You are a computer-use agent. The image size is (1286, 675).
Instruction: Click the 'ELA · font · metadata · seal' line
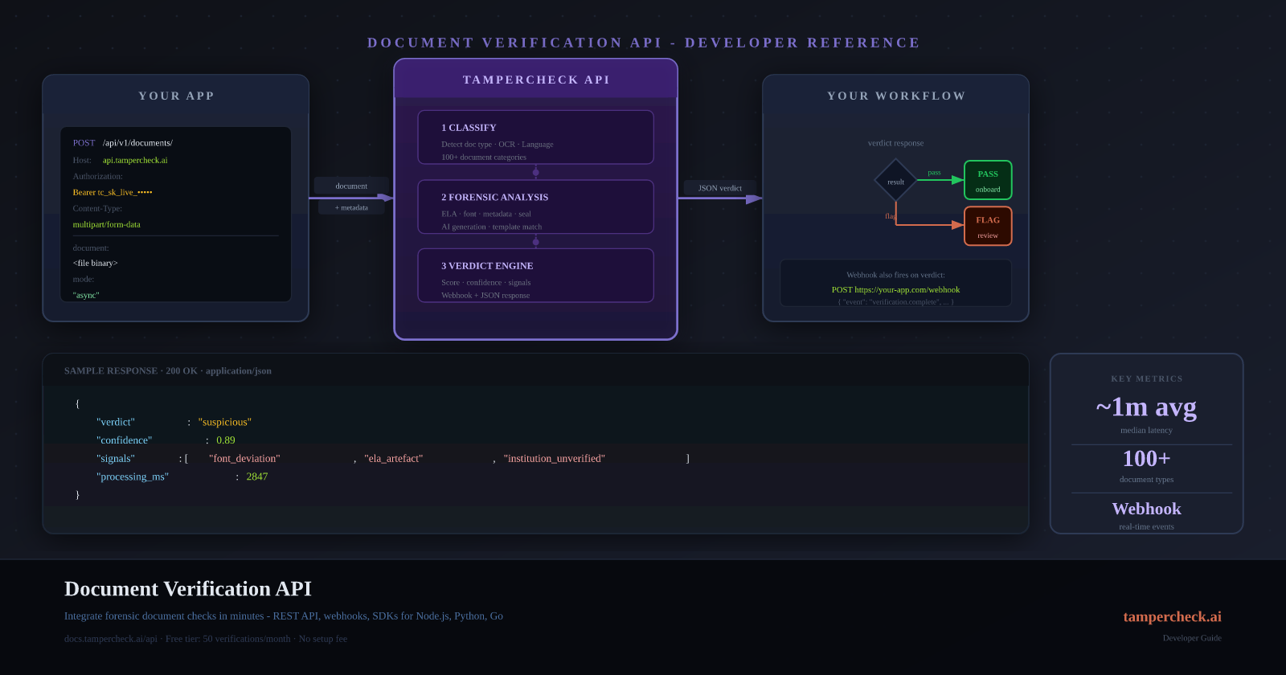(x=485, y=214)
